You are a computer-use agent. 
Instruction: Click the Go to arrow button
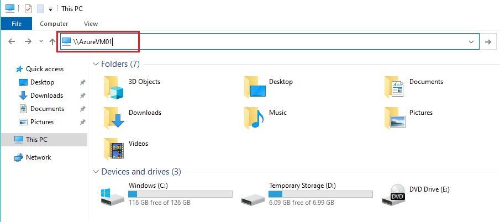click(488, 42)
